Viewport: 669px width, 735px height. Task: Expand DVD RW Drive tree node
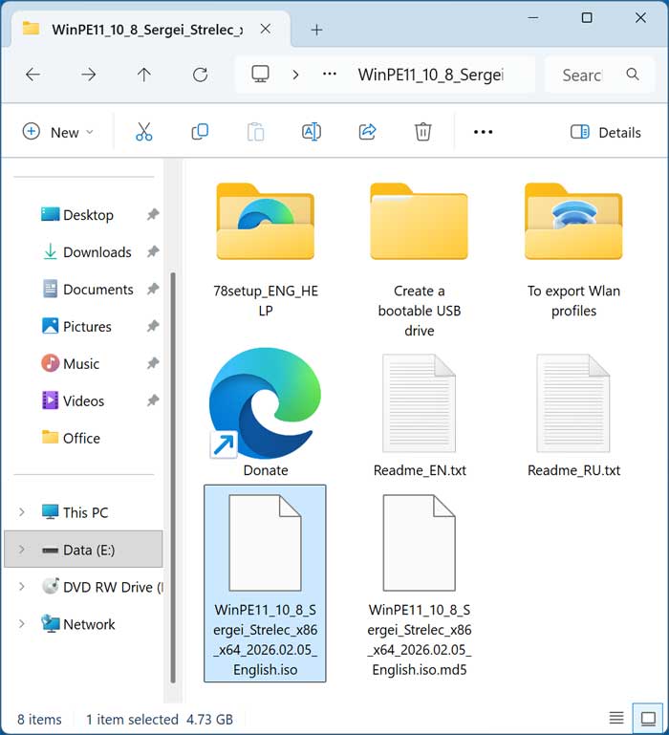coord(22,587)
